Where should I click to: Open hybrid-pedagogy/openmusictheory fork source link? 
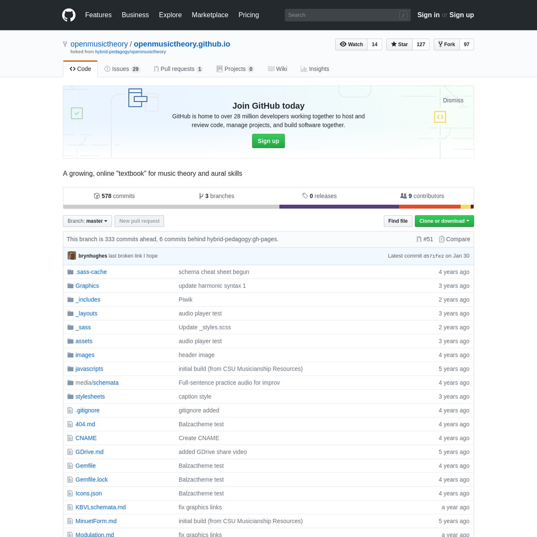(x=130, y=52)
